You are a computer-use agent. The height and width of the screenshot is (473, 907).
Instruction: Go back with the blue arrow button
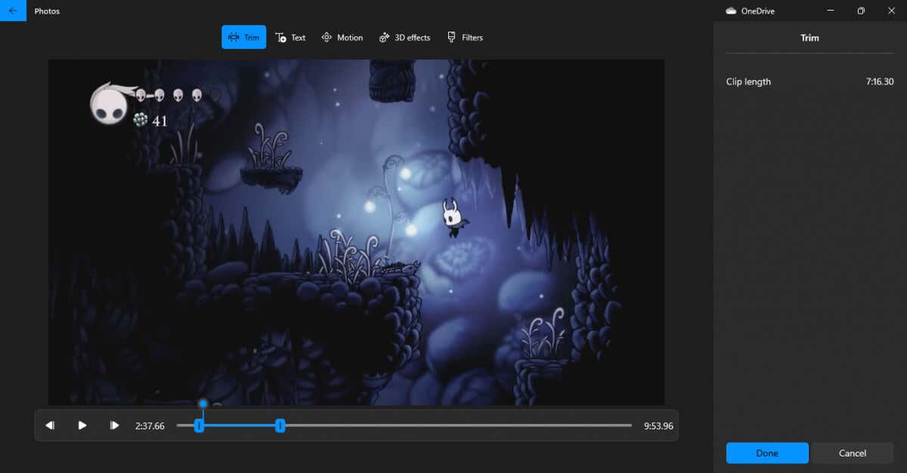pos(13,11)
